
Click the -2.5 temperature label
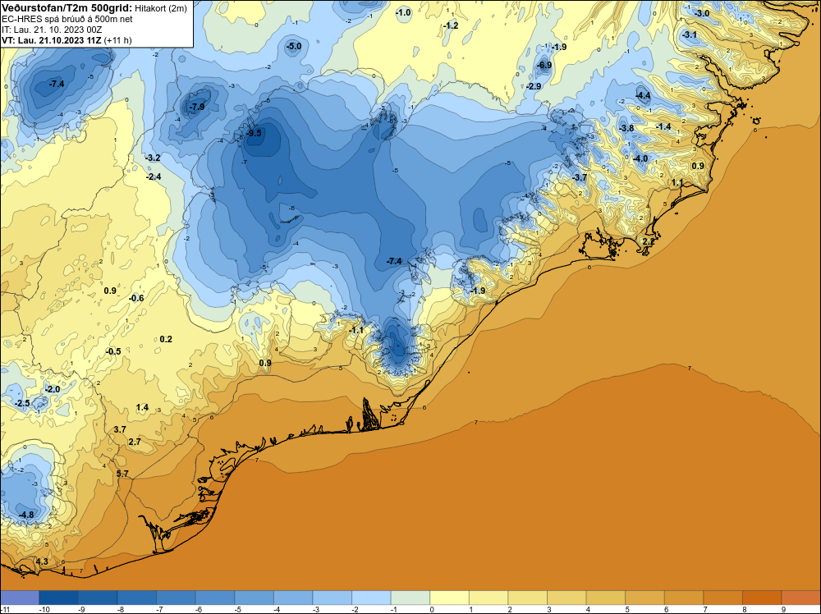(x=22, y=403)
